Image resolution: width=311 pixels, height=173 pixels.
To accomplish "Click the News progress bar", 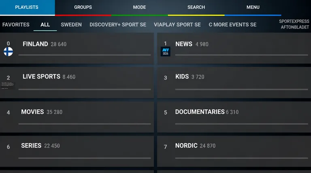I will [242, 55].
